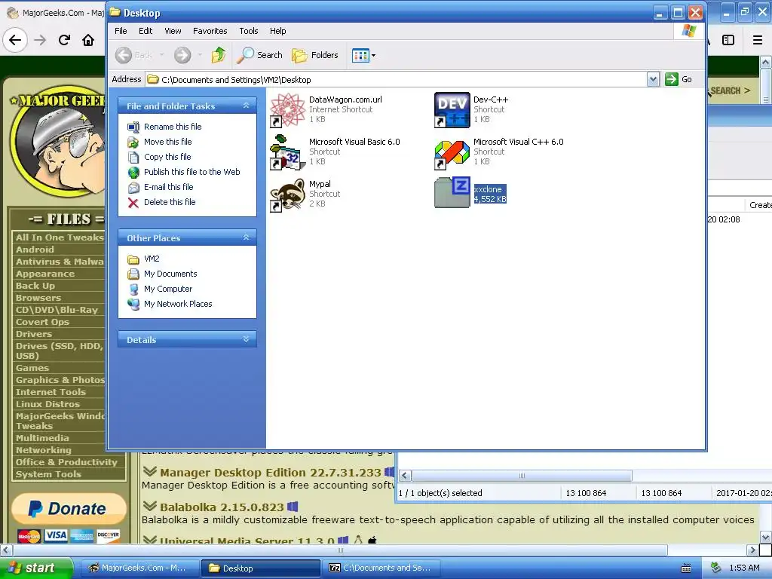
Task: Select the xxclone archive icon
Action: (452, 193)
